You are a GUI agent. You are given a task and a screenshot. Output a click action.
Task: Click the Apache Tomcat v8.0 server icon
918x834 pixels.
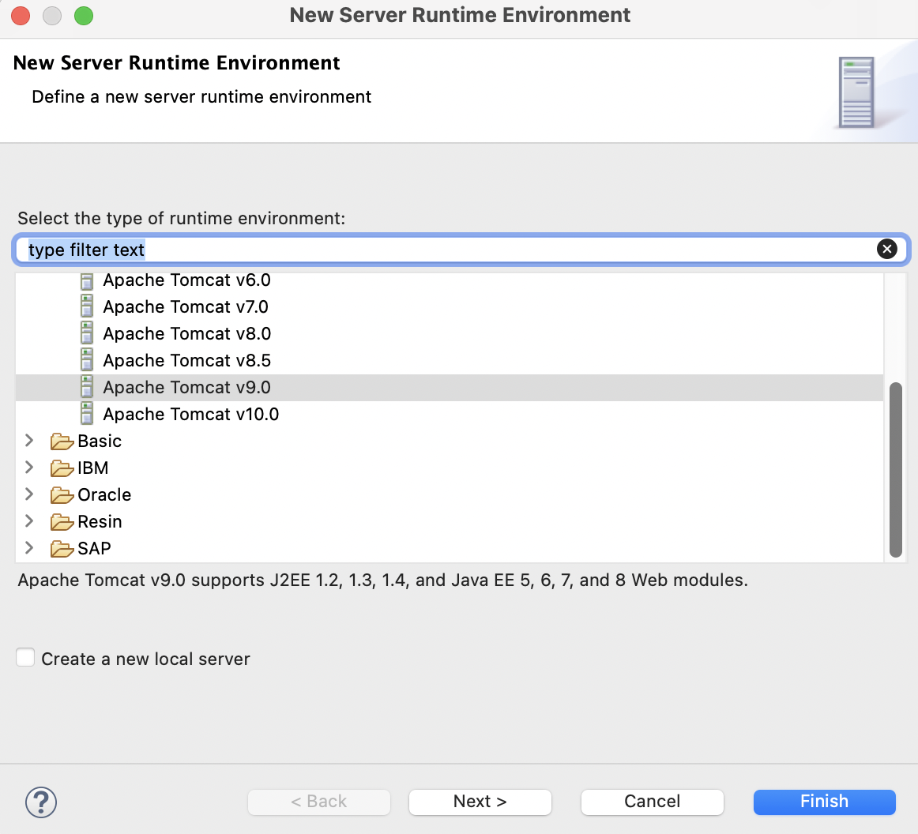click(x=87, y=333)
